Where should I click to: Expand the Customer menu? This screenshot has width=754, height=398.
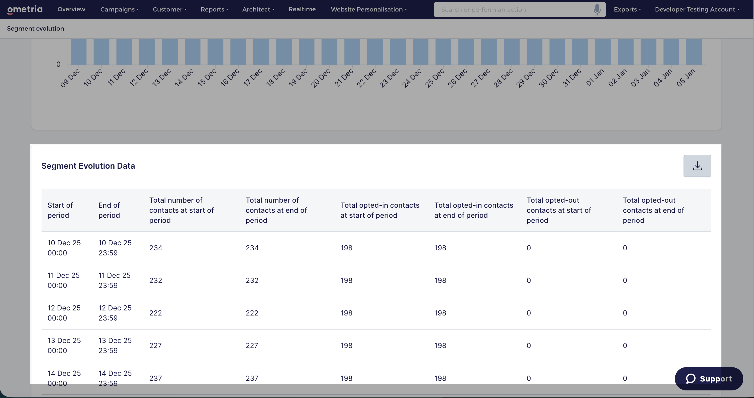(x=170, y=9)
